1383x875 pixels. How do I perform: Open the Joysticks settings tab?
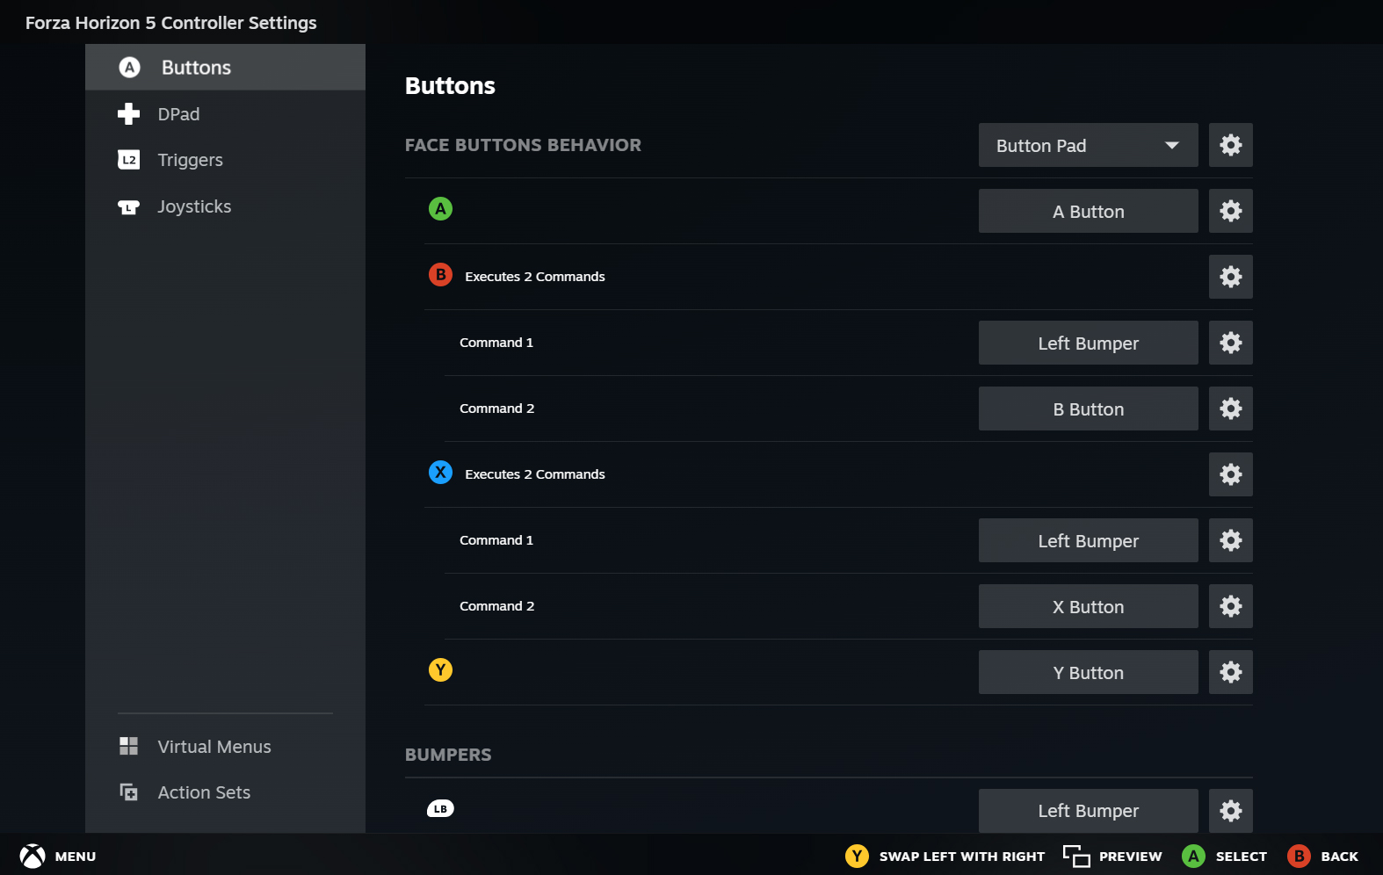coord(194,206)
